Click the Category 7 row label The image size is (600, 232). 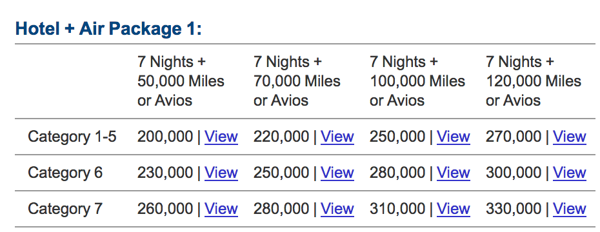pos(65,209)
